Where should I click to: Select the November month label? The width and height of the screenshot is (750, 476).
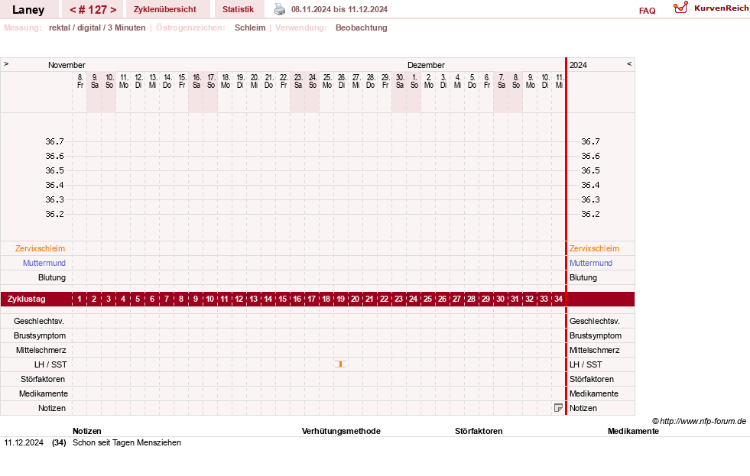point(67,65)
